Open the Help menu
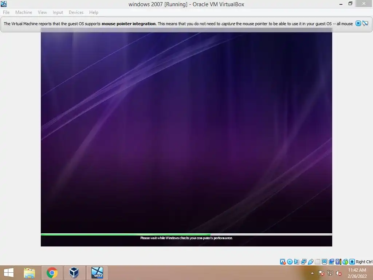The height and width of the screenshot is (280, 373). [x=94, y=12]
